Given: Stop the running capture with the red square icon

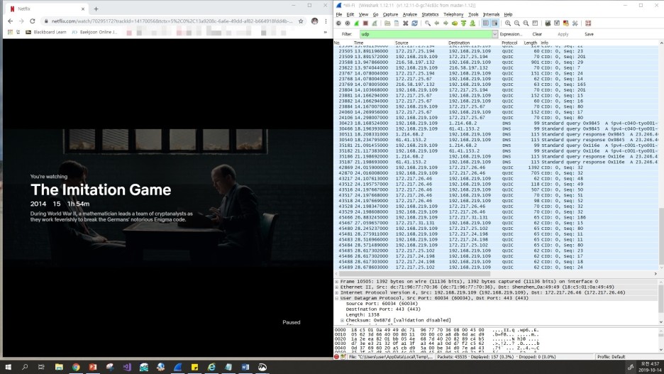Looking at the screenshot, I should click(x=365, y=23).
